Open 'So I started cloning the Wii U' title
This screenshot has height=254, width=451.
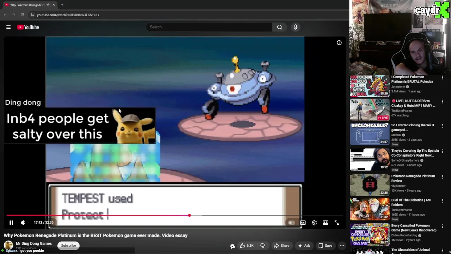[413, 127]
